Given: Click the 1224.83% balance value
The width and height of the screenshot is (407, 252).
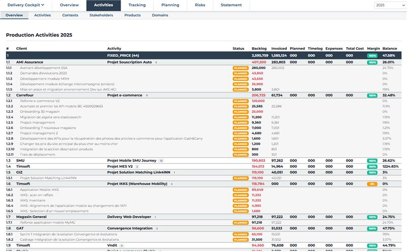Looking at the screenshot, I should pyautogui.click(x=390, y=167).
